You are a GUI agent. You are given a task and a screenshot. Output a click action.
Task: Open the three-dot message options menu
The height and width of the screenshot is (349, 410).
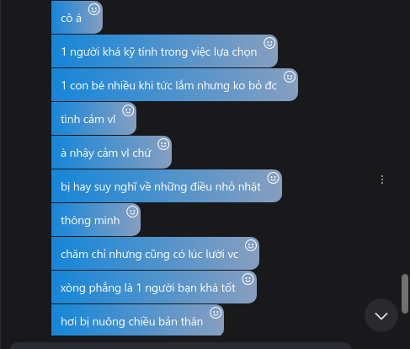click(382, 180)
